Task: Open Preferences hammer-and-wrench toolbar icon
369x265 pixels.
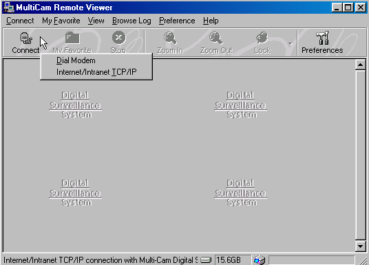Action: [322, 38]
